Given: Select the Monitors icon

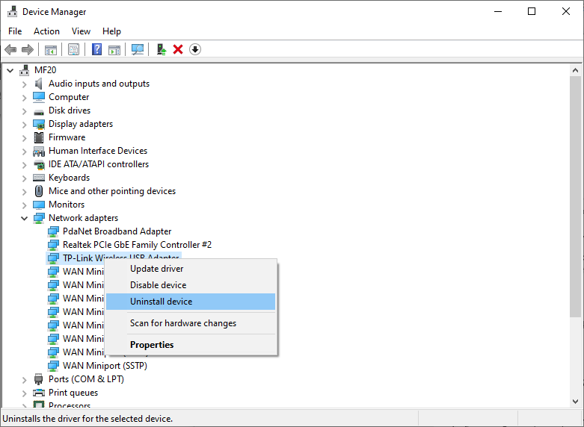Looking at the screenshot, I should point(39,205).
